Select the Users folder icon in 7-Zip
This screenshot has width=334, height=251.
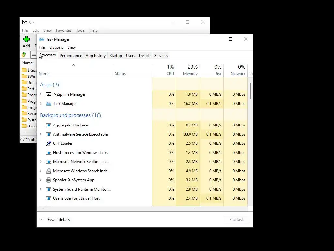pos(24,126)
